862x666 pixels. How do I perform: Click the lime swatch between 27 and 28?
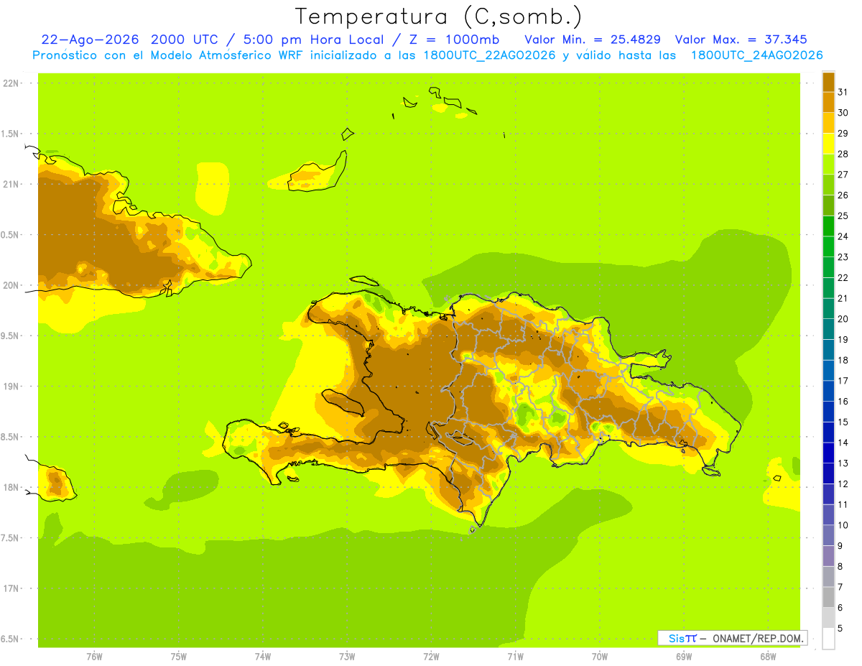(828, 165)
